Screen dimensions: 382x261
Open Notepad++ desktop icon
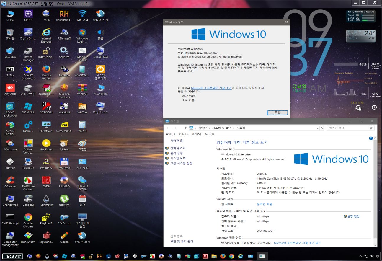46,90
